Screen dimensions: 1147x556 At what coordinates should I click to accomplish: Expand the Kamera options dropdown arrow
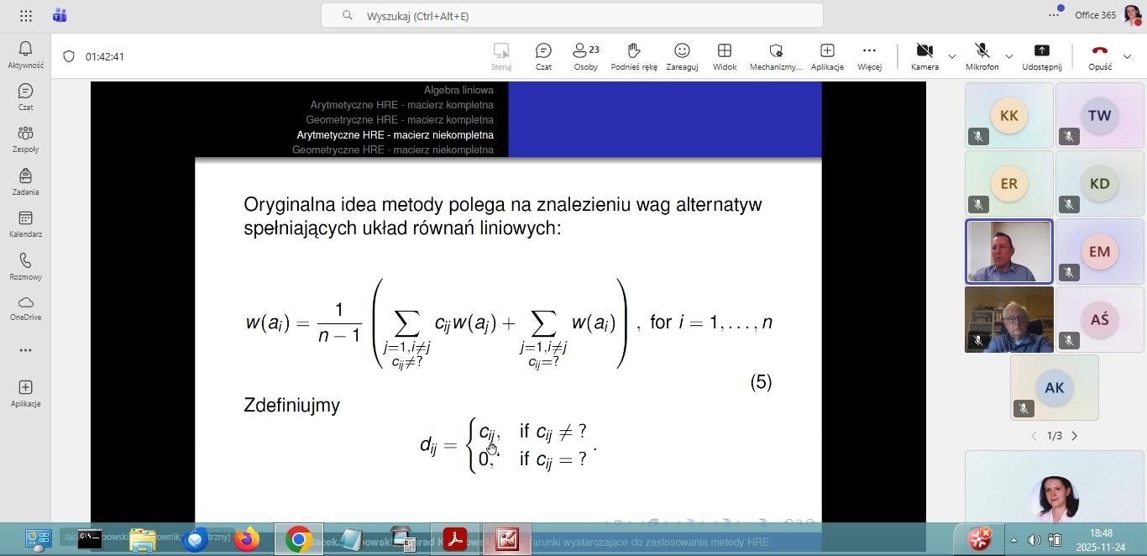tap(952, 56)
